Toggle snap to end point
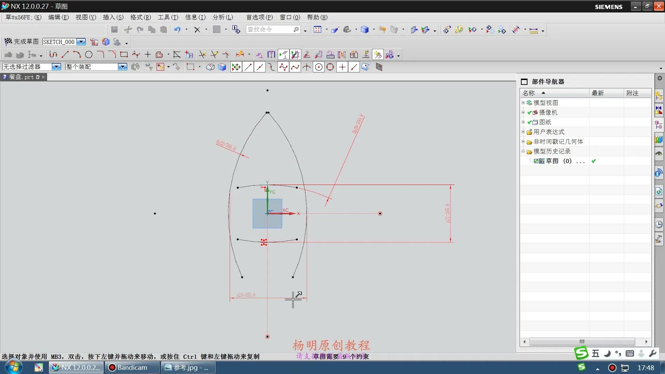Image resolution: width=665 pixels, height=374 pixels. (x=248, y=67)
